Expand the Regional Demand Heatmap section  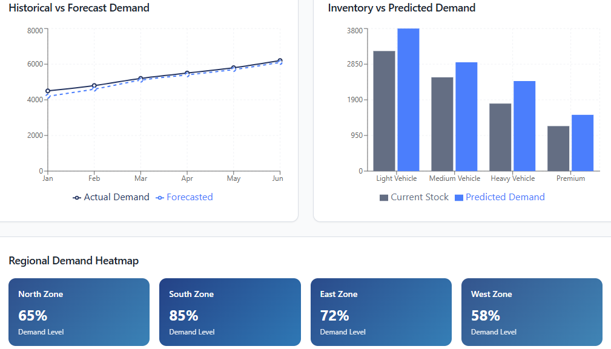tap(73, 261)
